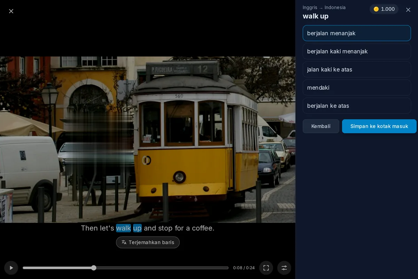The image size is (418, 279).
Task: Click the word "let's" in the subtitle
Action: (x=107, y=228)
